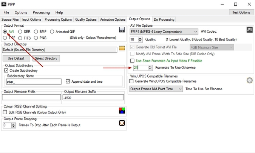Open the Processing menu
The image size is (255, 153).
click(x=41, y=12)
